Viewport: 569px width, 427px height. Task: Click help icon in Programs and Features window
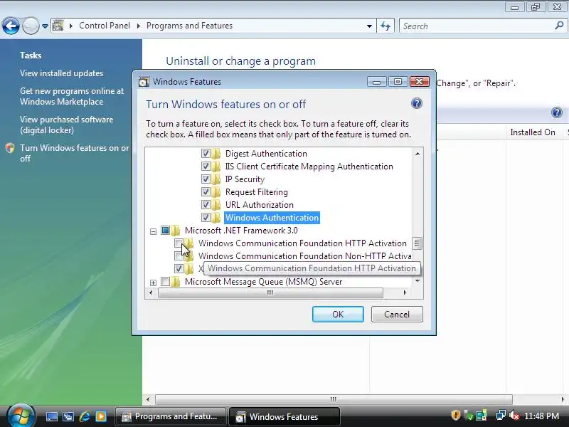tap(557, 112)
